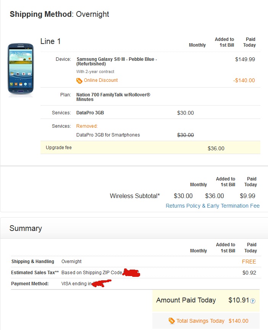Click the orange Online Discount tag icon
This screenshot has width=268, height=330.
pyautogui.click(x=79, y=81)
